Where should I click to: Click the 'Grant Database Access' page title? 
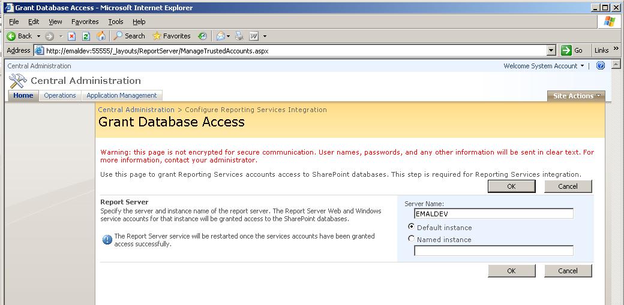point(172,122)
